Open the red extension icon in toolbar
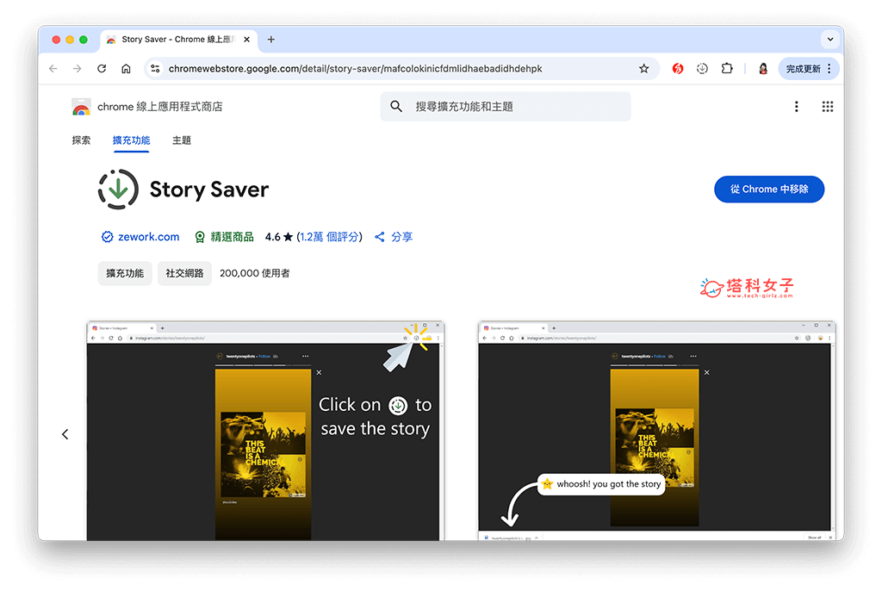 click(x=678, y=69)
